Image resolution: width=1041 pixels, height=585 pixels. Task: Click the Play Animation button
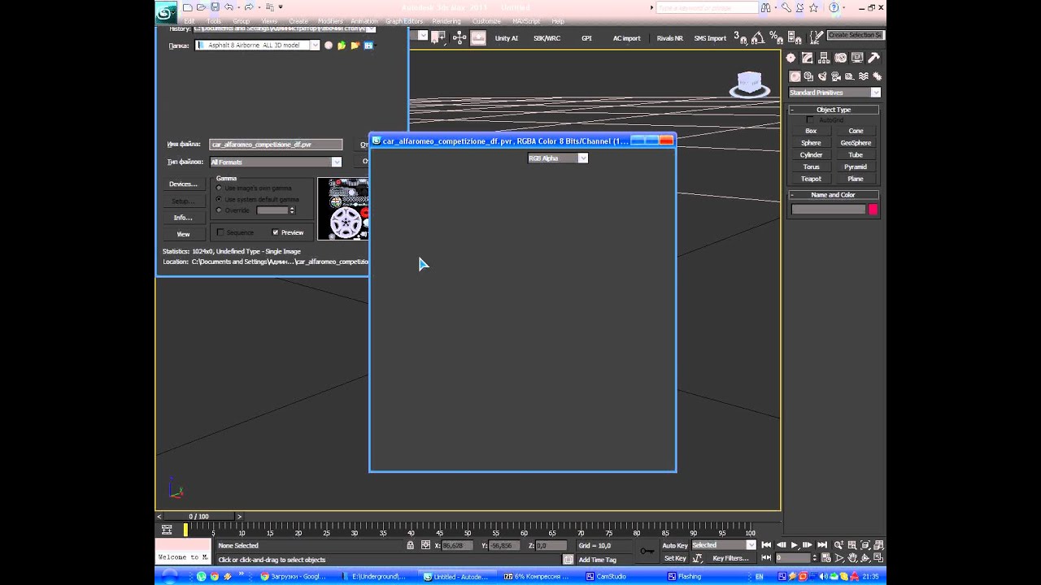click(795, 545)
